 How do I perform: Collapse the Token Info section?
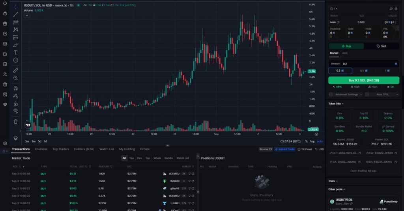click(336, 104)
